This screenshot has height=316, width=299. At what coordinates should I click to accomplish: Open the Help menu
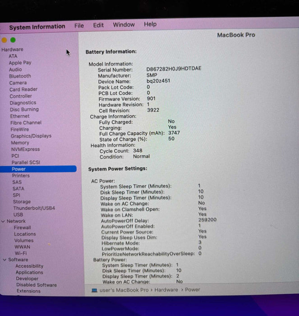point(150,24)
